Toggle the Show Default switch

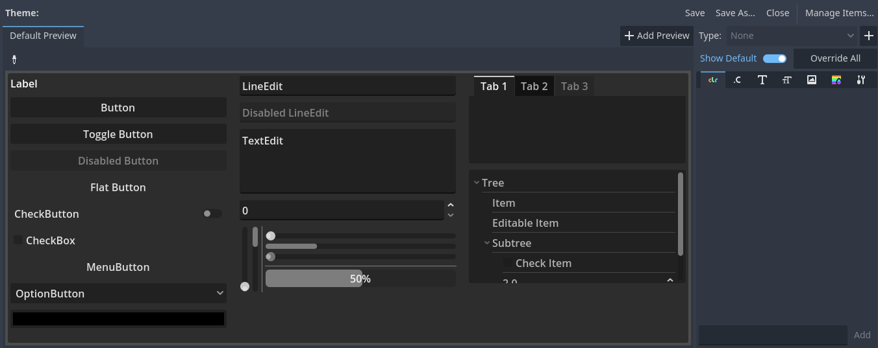point(775,58)
